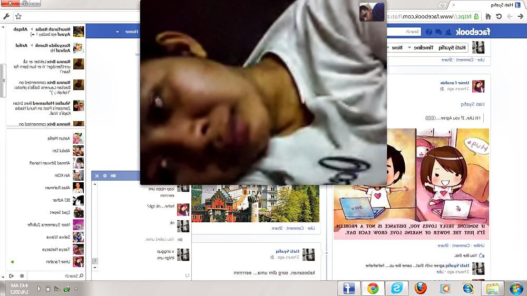Image resolution: width=527 pixels, height=296 pixels.
Task: Click Unlike under the cartoon post
Action: (479, 245)
